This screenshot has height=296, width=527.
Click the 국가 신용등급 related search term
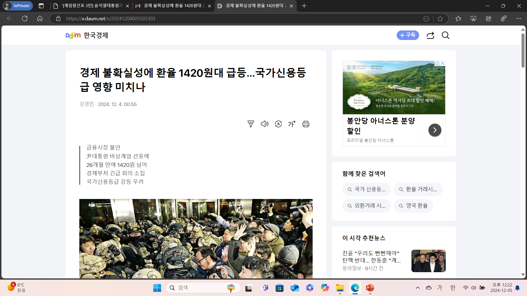click(366, 189)
